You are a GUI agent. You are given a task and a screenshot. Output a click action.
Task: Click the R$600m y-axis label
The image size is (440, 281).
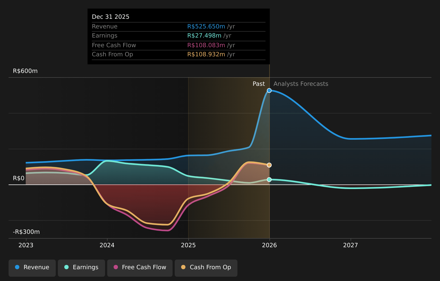[25, 71]
